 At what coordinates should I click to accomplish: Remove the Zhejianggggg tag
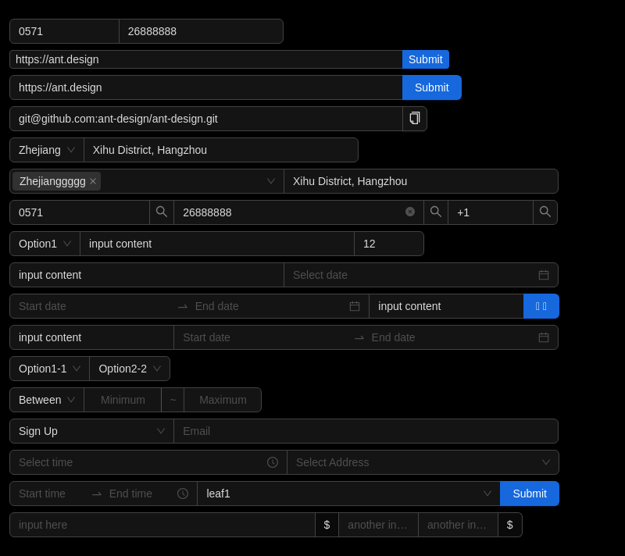93,181
